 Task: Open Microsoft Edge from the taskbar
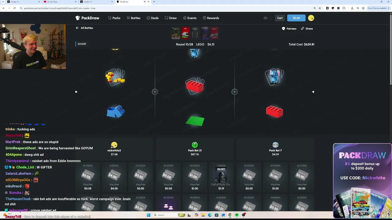coord(209,215)
